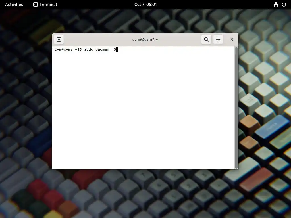Click the [cvm@cvm7 ~]$ prompt text

(67, 49)
